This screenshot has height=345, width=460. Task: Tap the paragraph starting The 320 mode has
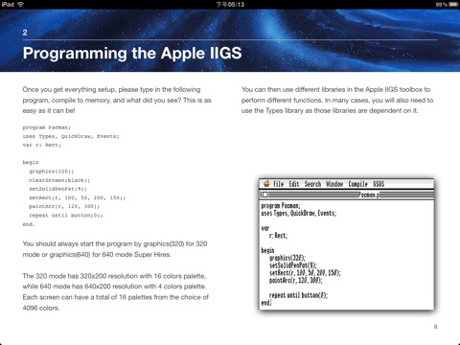point(116,292)
